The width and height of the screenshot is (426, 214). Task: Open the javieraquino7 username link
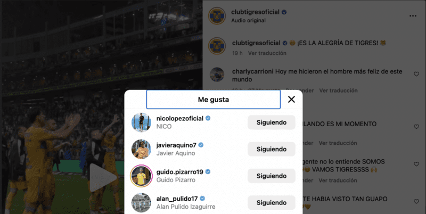pyautogui.click(x=176, y=145)
